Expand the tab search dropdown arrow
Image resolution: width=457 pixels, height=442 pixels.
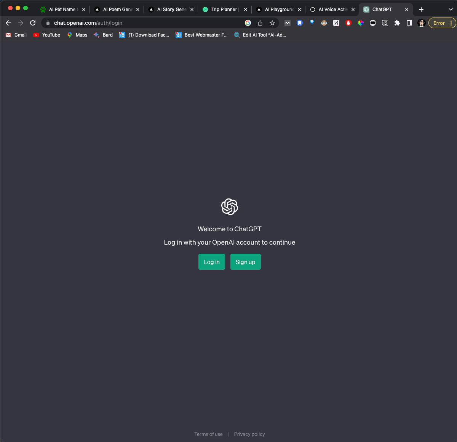(451, 10)
